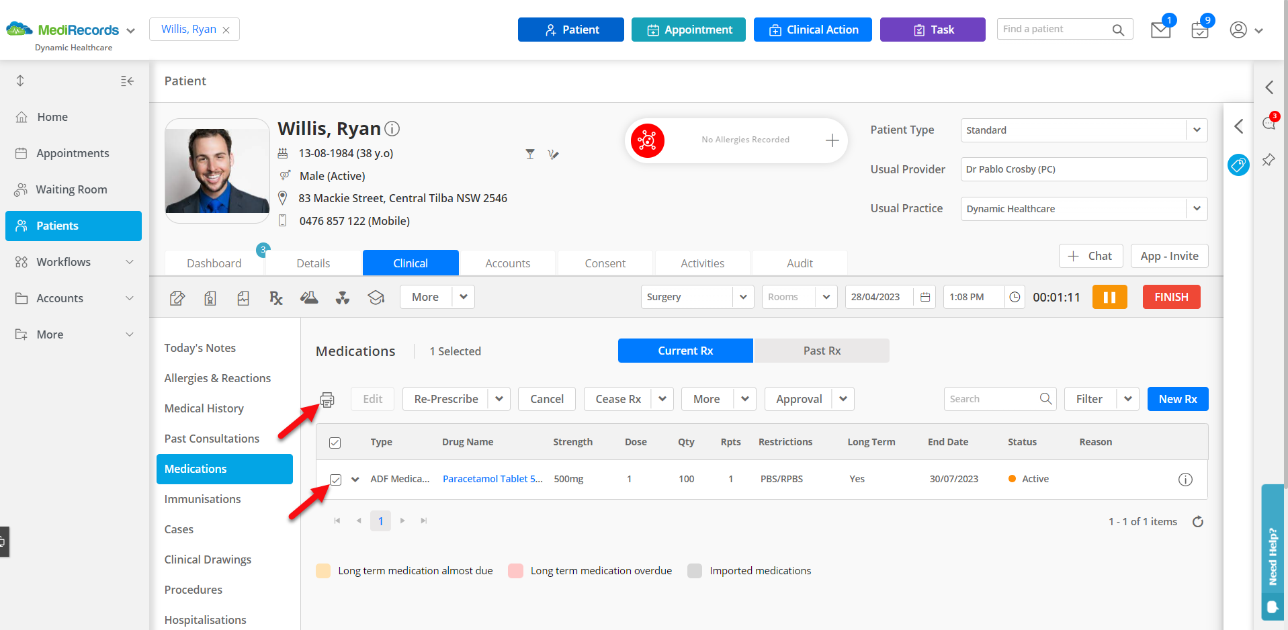Click the New Rx button

point(1178,399)
